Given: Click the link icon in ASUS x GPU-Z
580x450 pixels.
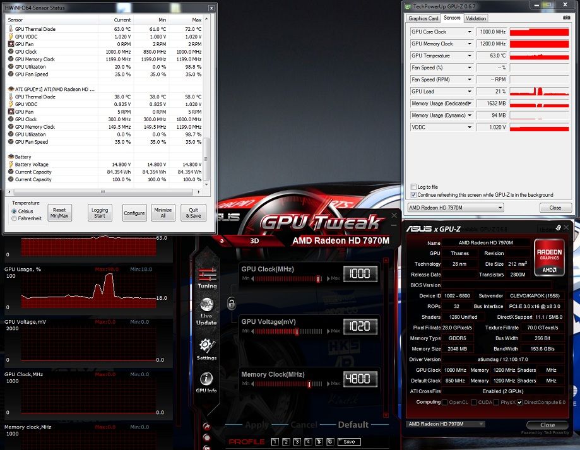Looking at the screenshot, I should [558, 228].
